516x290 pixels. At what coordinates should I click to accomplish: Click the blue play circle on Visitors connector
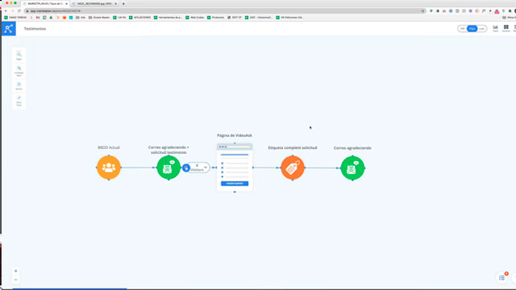point(186,168)
